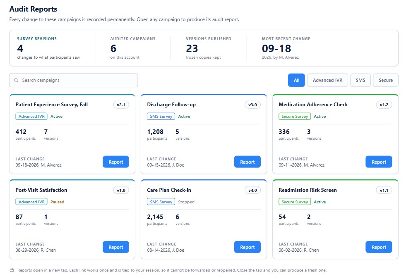Screen dimensions: 406x279
Task: Click the 87 participants count
Action: click(x=19, y=217)
